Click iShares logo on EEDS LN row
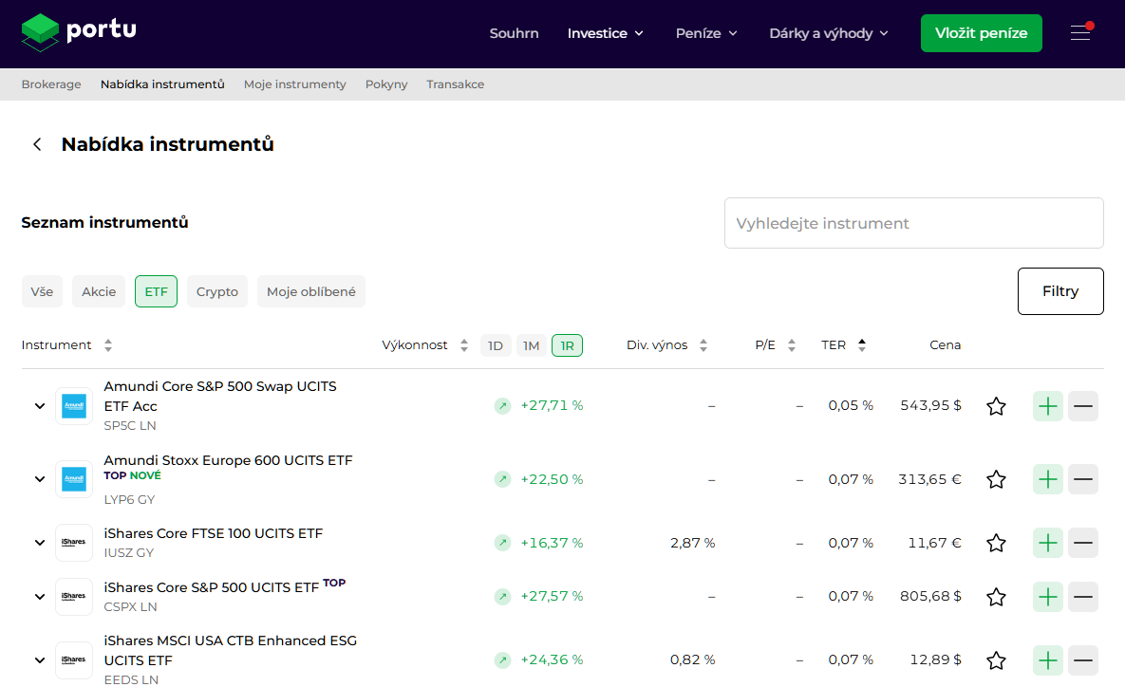Viewport: 1125px width, 687px height. [74, 659]
